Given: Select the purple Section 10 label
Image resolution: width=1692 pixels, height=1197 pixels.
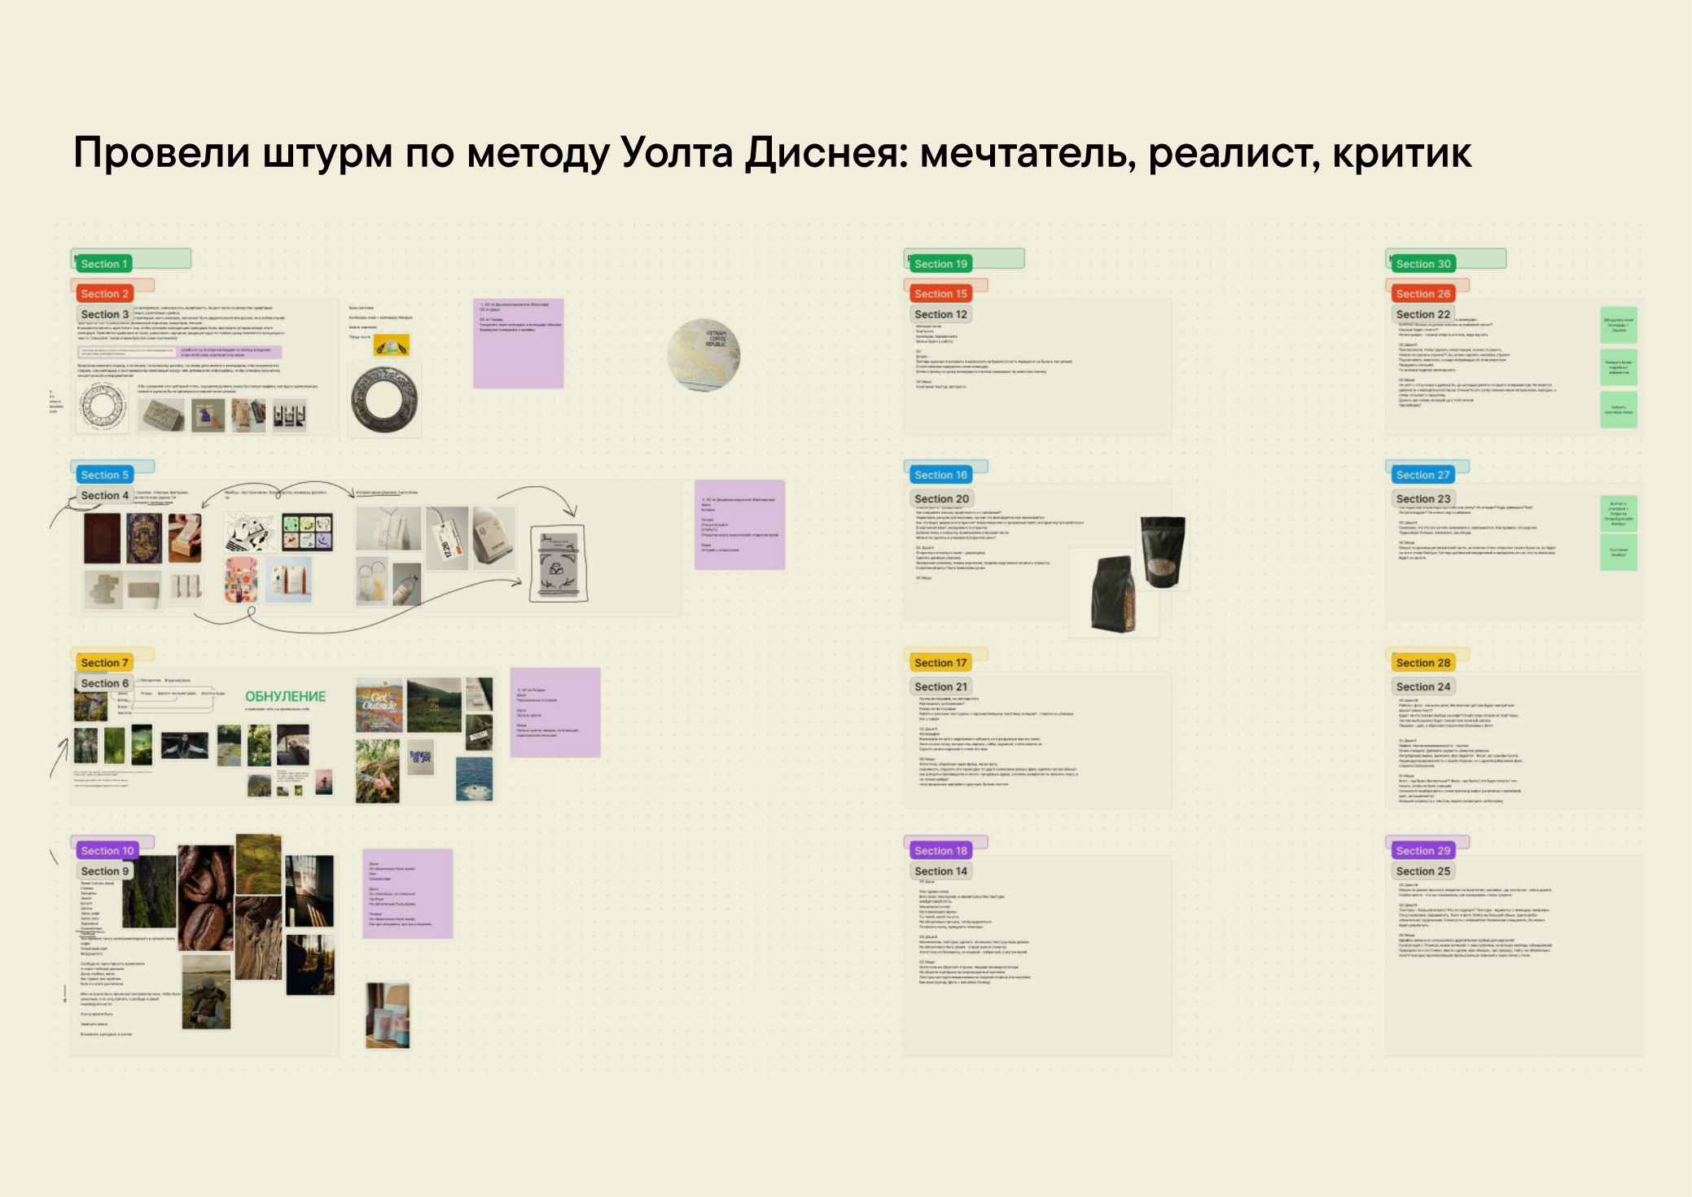Looking at the screenshot, I should coord(107,850).
